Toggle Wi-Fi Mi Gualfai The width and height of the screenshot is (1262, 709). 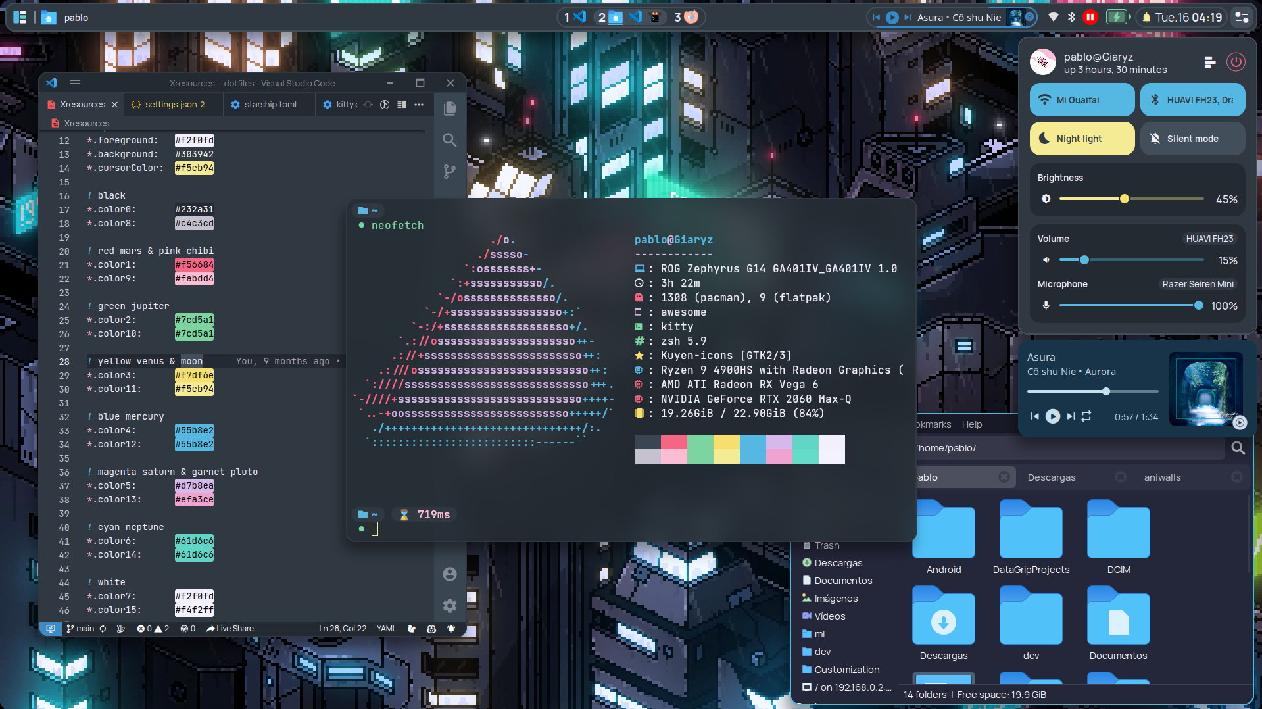coord(1082,100)
